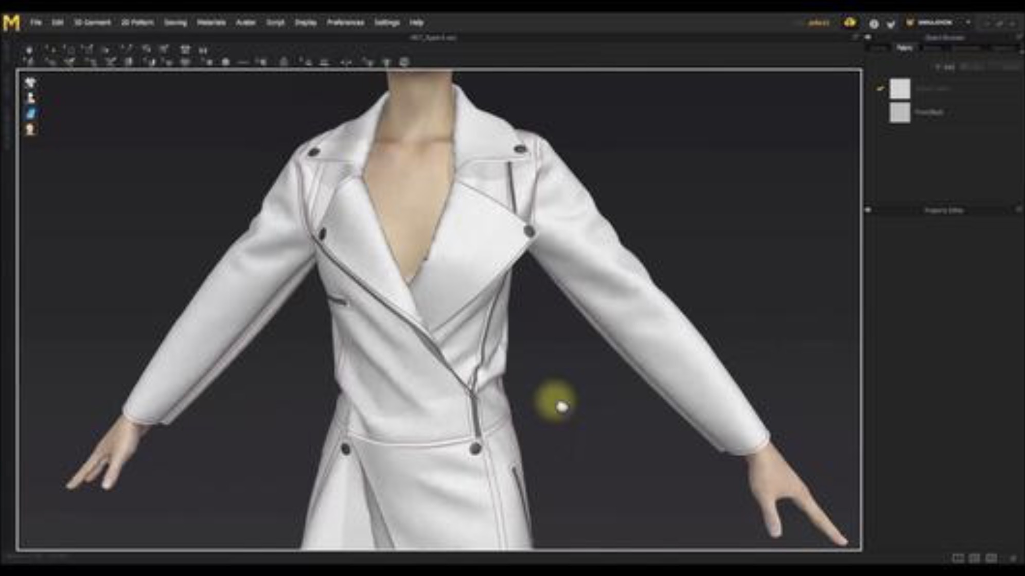Toggle the avatar display icon in the 3D viewport
The image size is (1025, 576).
(x=30, y=98)
